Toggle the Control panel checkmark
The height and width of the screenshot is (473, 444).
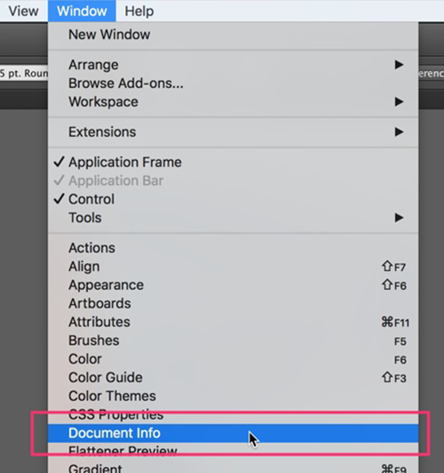pos(59,199)
